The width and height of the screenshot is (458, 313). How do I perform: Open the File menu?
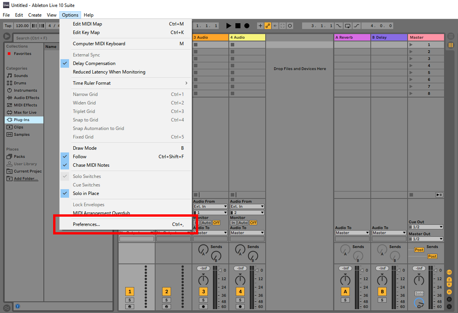[6, 15]
